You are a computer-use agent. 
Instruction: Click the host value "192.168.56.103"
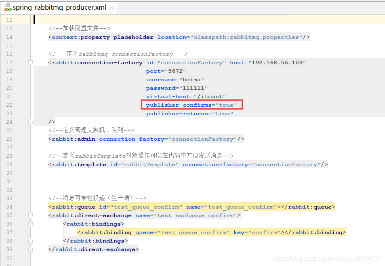tap(277, 63)
